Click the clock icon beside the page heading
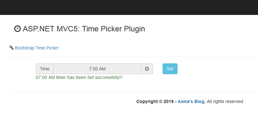This screenshot has height=116, width=258. pos(17,29)
